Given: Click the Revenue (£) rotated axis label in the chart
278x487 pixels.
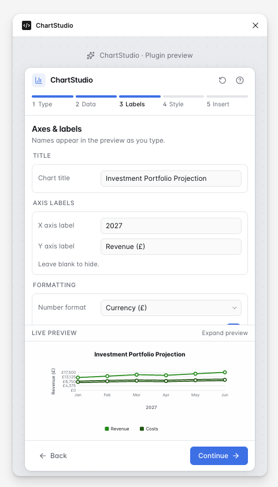Looking at the screenshot, I should pos(53,381).
